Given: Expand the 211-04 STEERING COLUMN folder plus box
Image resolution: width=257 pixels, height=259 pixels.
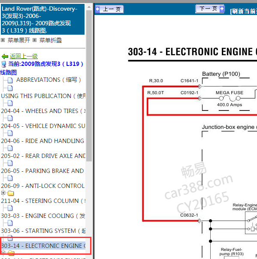Looking at the screenshot, I should (x=3, y=193).
